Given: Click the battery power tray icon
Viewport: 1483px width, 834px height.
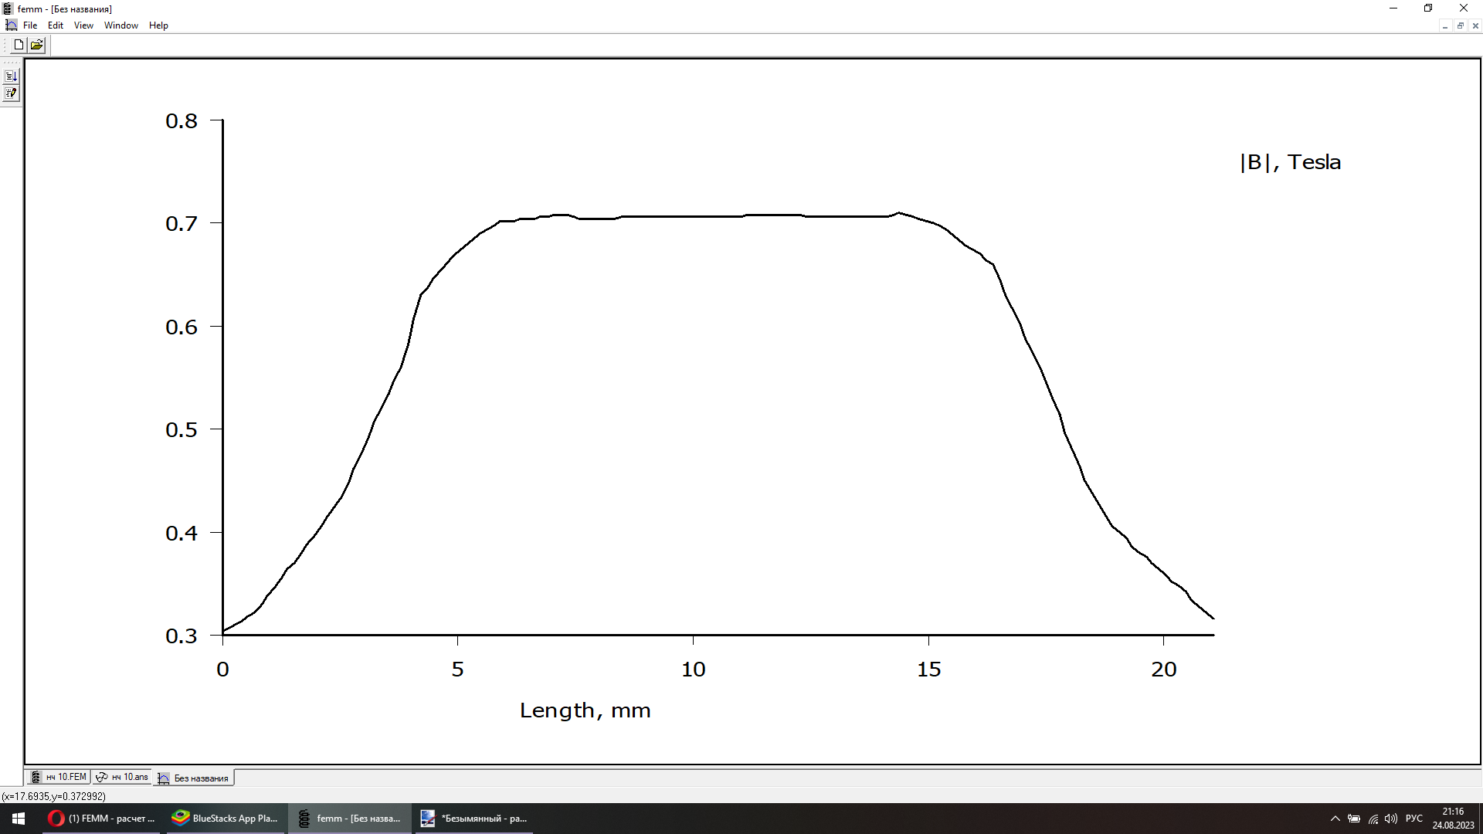Looking at the screenshot, I should 1354,819.
